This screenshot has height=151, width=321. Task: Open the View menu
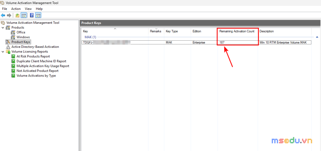28,9
